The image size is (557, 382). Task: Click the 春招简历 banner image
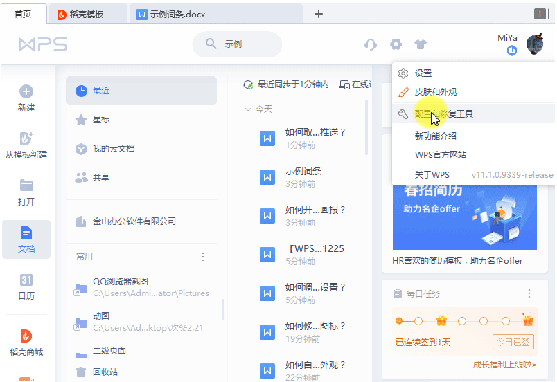click(x=465, y=217)
